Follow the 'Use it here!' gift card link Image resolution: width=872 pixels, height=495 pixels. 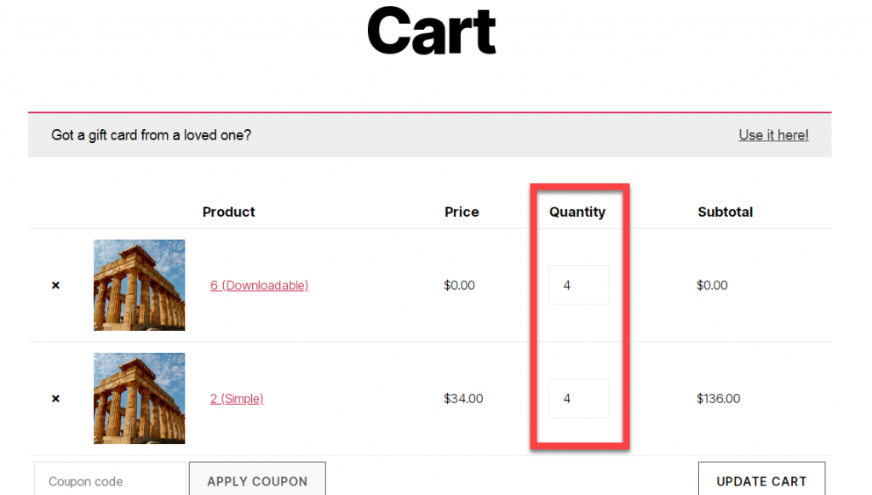click(x=773, y=135)
